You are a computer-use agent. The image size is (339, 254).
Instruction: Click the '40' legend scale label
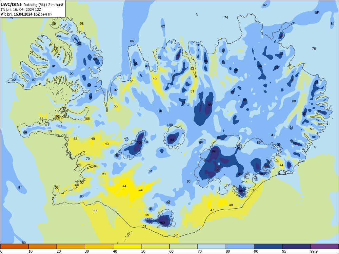(x=115, y=251)
